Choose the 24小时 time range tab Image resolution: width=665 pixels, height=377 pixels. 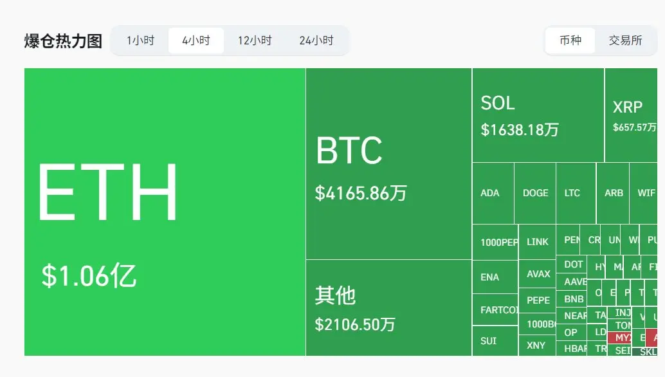pos(316,41)
